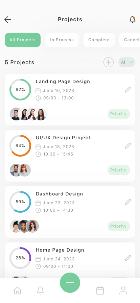Switch to the Complete tab
Viewport: 140px width, 303px height.
(99, 40)
